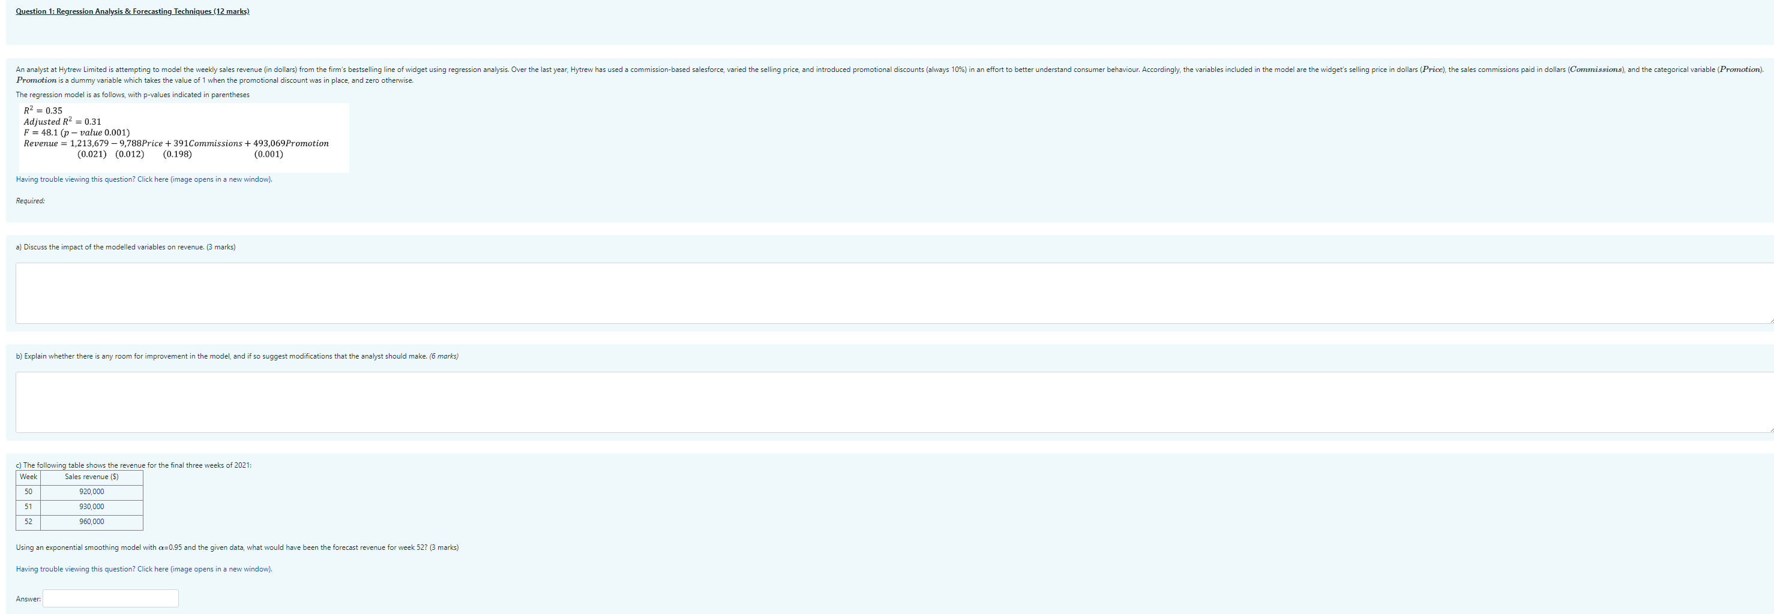The height and width of the screenshot is (614, 1774).
Task: Click the 'Week' table header cell
Action: (28, 478)
